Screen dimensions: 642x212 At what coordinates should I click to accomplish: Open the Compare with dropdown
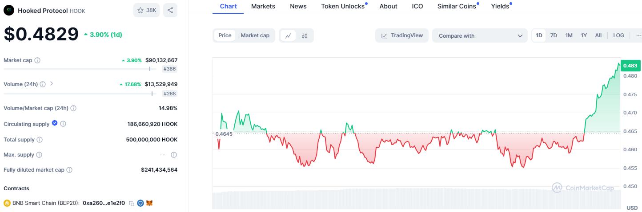pyautogui.click(x=480, y=35)
